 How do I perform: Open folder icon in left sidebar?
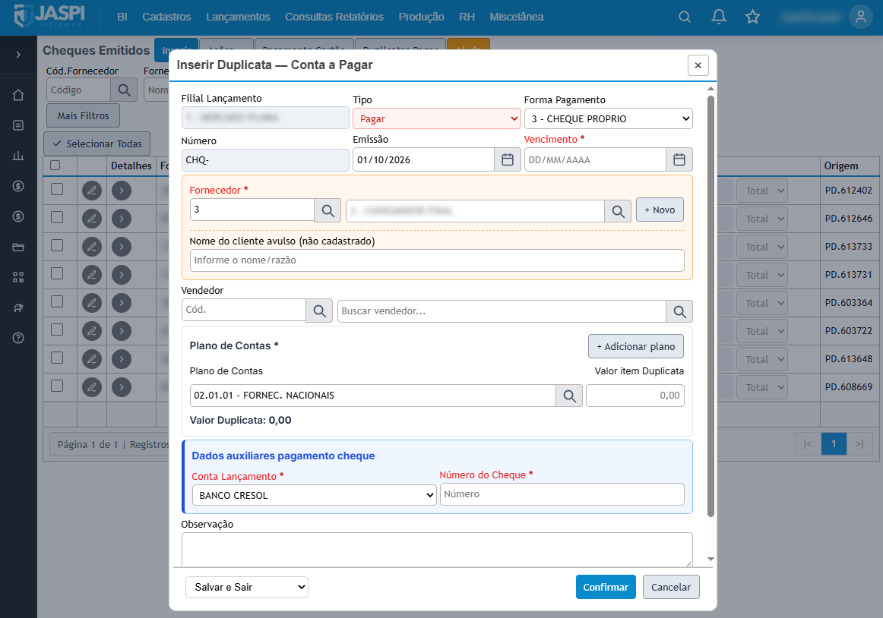pyautogui.click(x=18, y=247)
